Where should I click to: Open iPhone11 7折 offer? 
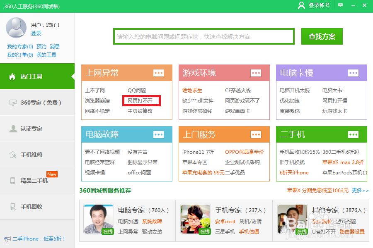[x=198, y=152]
